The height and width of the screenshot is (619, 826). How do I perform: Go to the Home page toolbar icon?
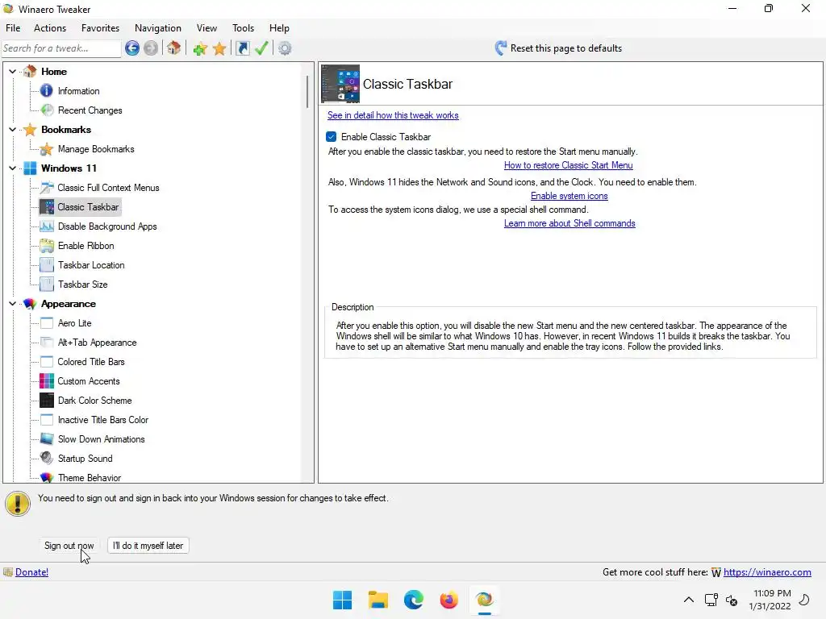tap(174, 48)
